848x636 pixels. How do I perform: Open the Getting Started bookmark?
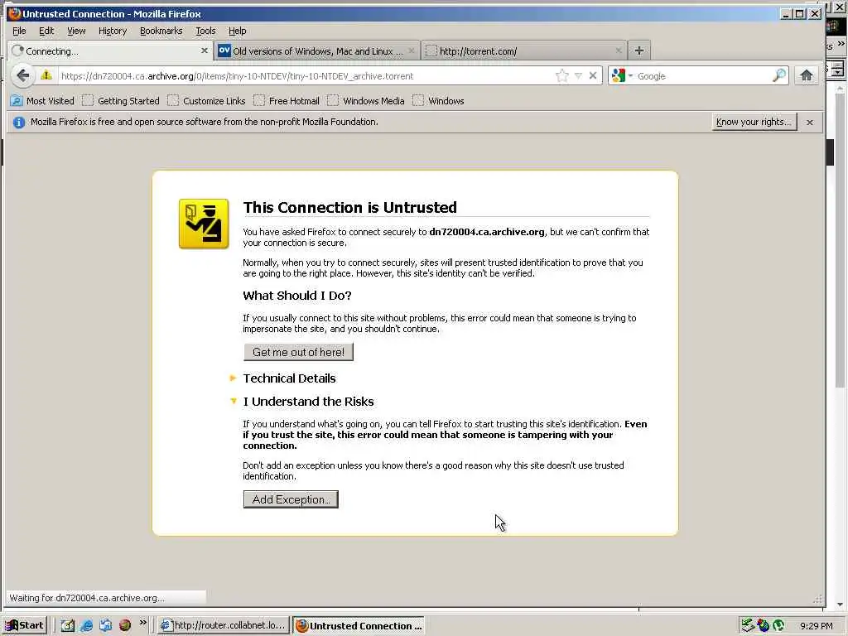(121, 100)
